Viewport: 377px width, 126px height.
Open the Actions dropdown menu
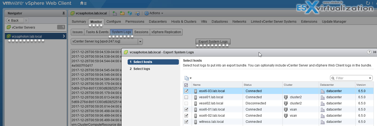pyautogui.click(x=154, y=13)
